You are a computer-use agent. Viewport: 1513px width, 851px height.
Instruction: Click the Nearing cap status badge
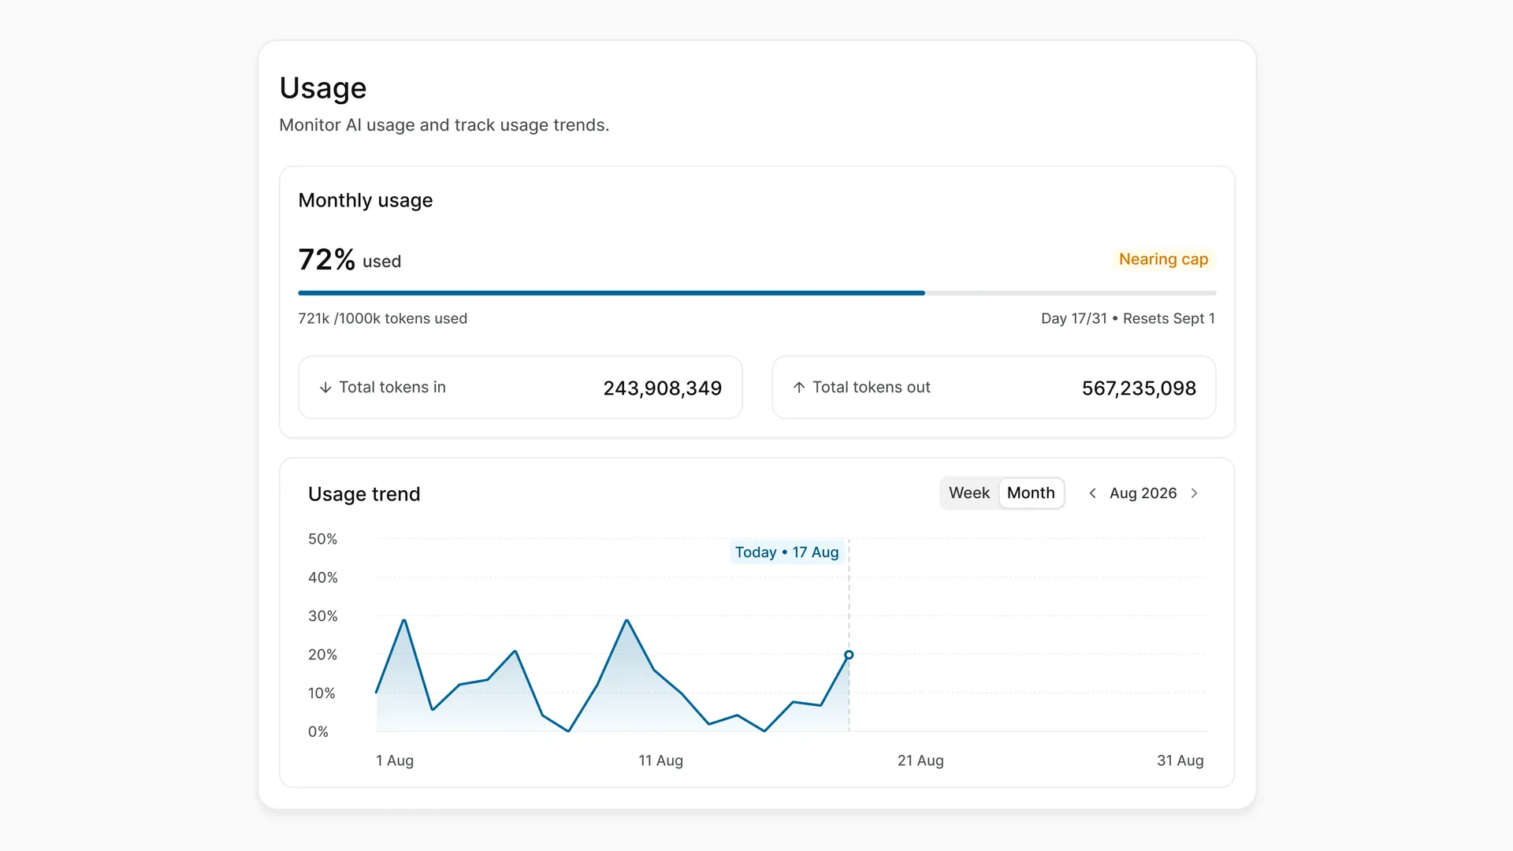[x=1163, y=259]
